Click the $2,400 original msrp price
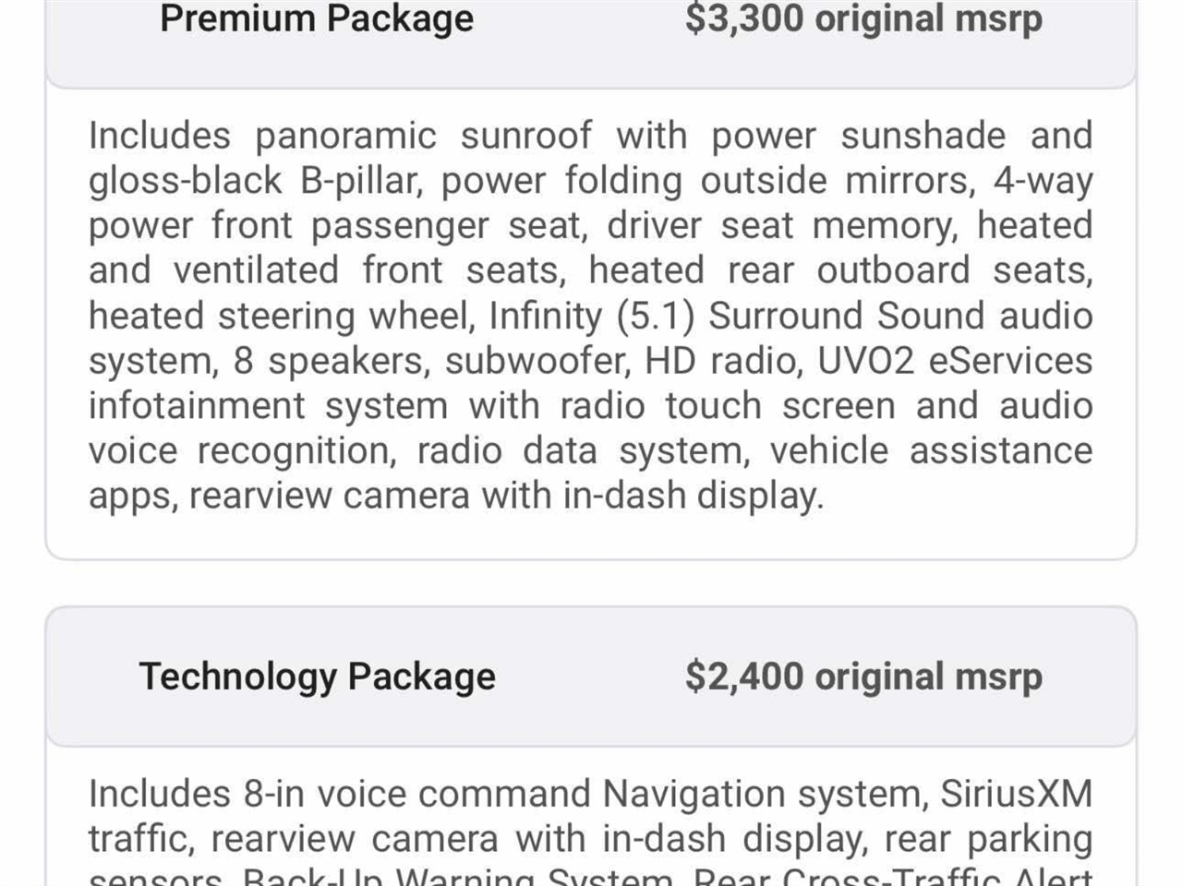 pyautogui.click(x=863, y=676)
